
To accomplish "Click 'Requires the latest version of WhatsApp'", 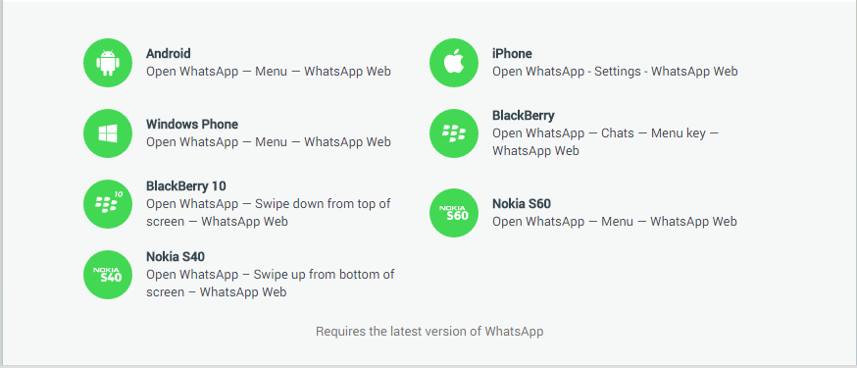I will (429, 332).
